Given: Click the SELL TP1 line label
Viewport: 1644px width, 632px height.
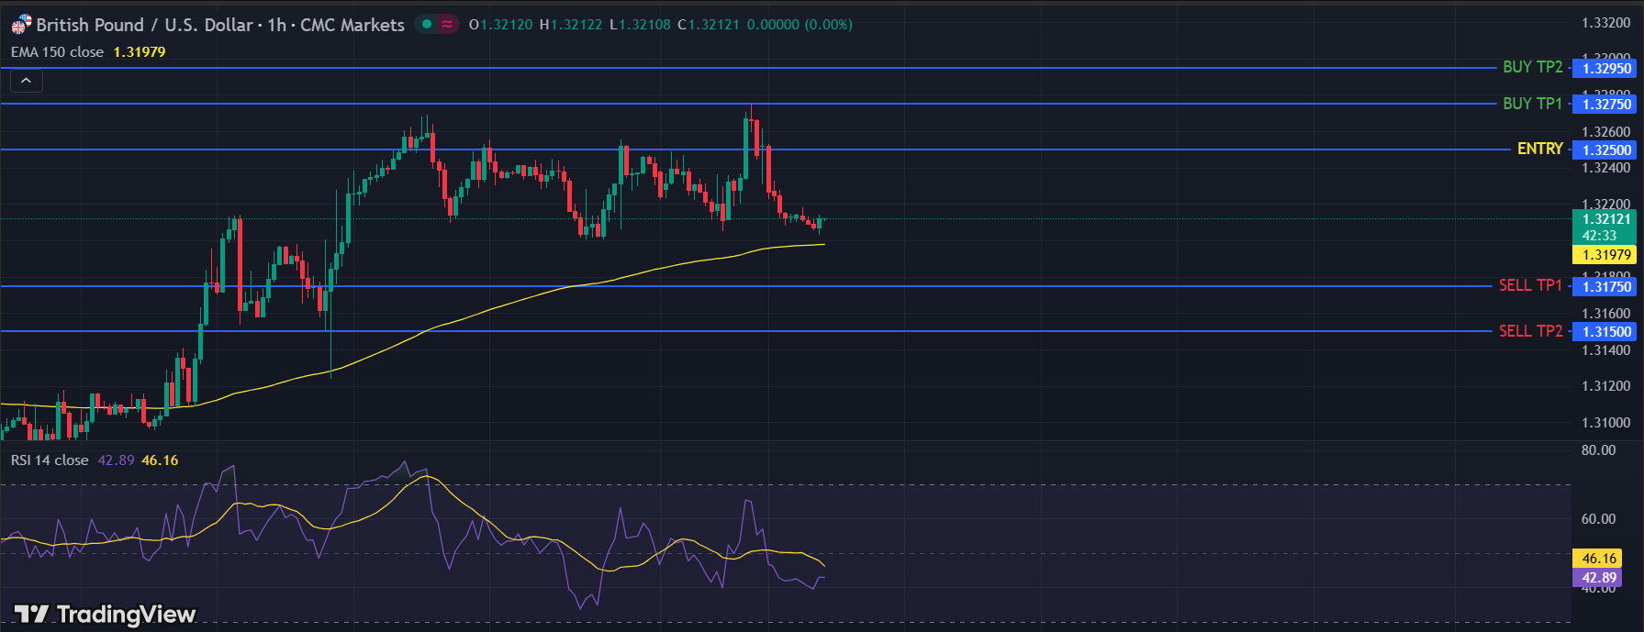Looking at the screenshot, I should point(1530,285).
